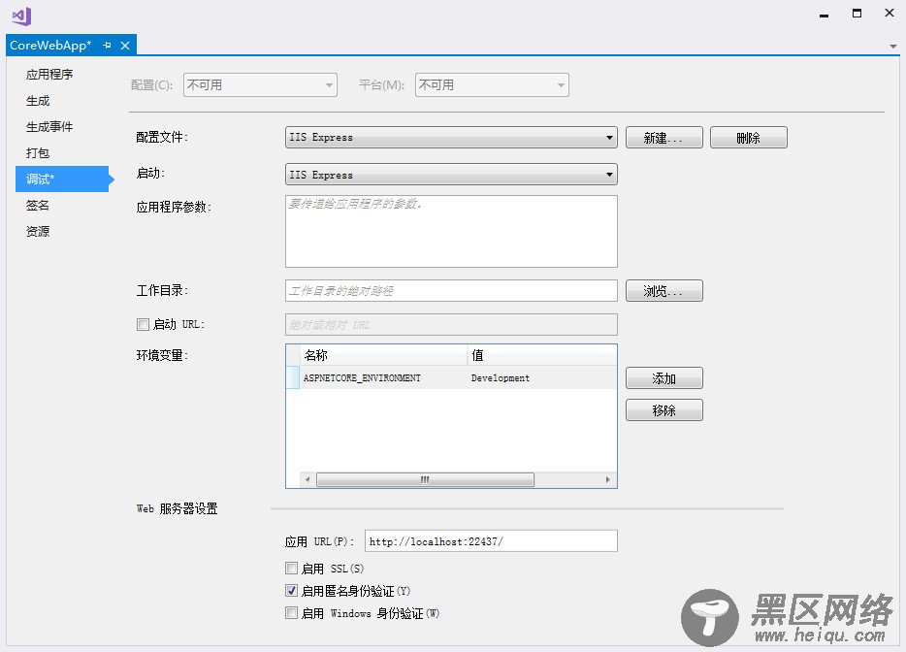Focus the 工作目录 input field
906x652 pixels.
[451, 291]
